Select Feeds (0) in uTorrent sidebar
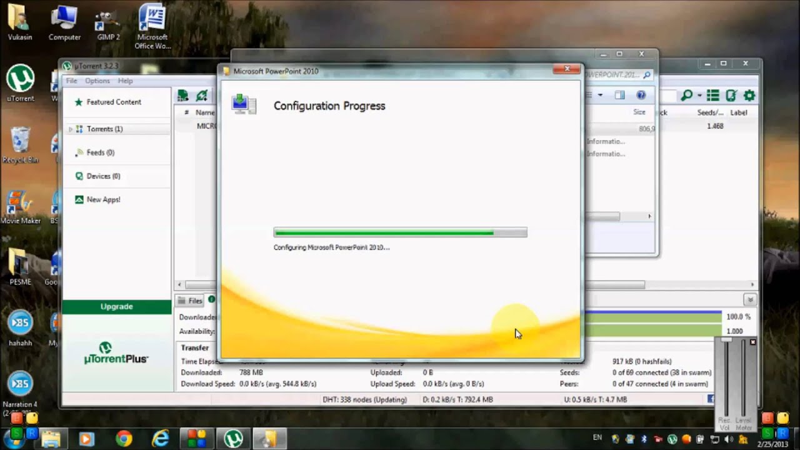 (x=100, y=152)
